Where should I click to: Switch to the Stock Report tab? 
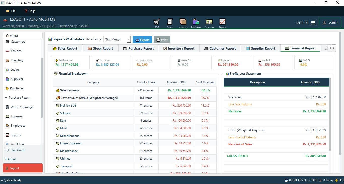100,48
